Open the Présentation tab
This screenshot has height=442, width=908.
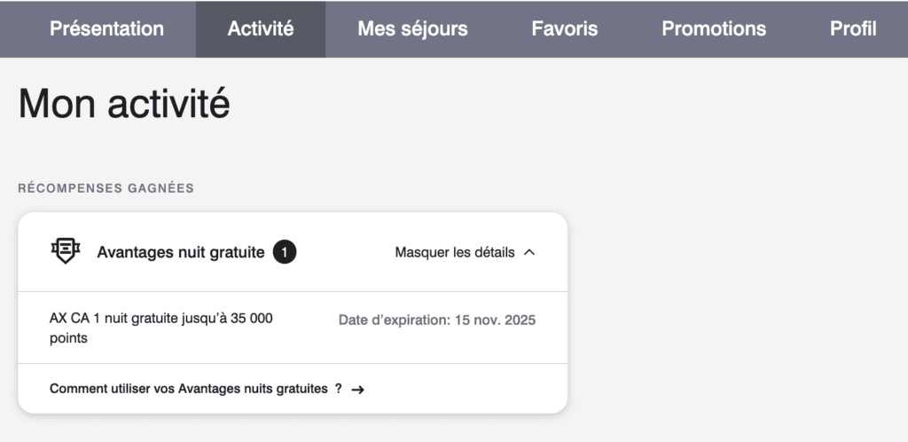pos(106,28)
